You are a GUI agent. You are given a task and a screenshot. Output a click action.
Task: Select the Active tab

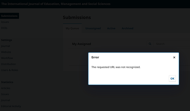click(111, 28)
